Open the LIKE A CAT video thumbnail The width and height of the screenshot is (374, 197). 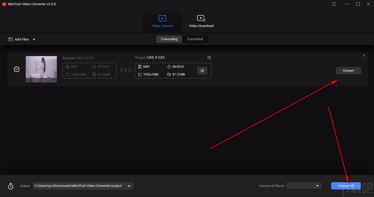click(x=41, y=69)
